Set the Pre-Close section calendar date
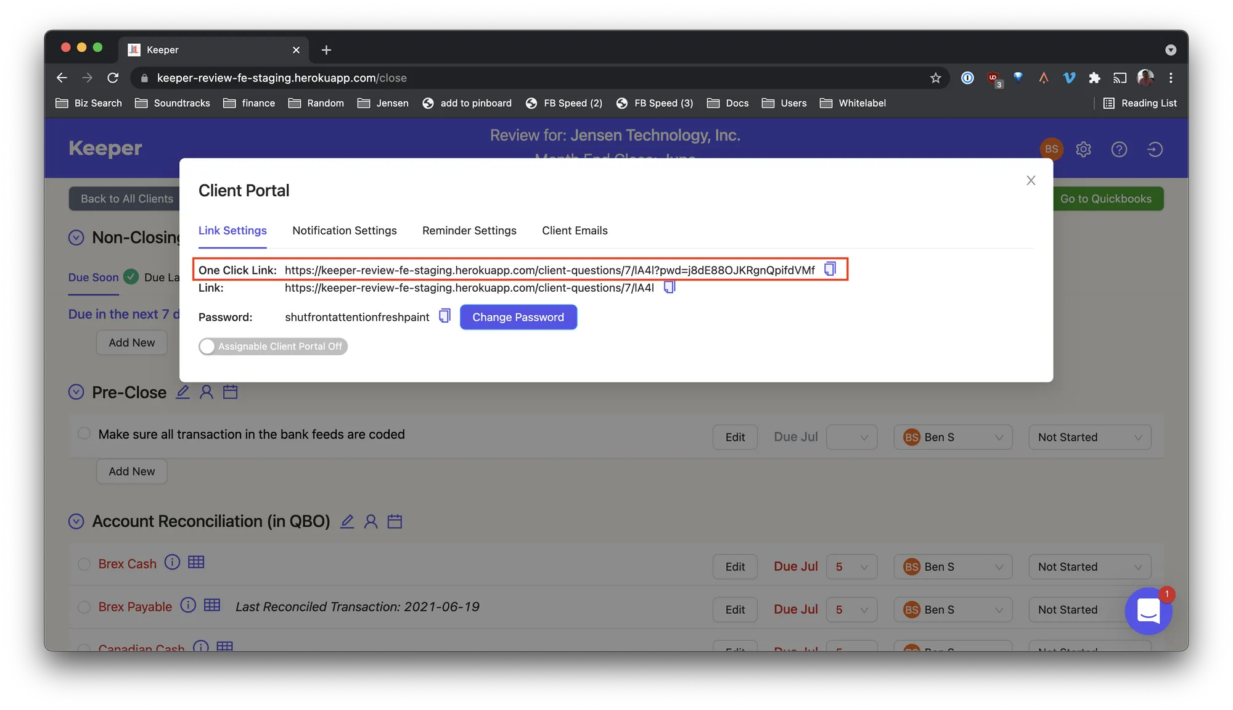This screenshot has width=1233, height=710. pos(230,392)
